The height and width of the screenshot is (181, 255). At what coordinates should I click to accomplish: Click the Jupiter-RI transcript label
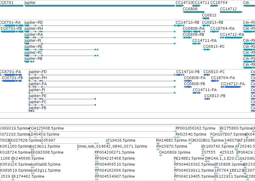(33, 41)
